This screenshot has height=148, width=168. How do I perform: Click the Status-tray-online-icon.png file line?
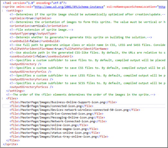pyautogui.click(x=59, y=137)
